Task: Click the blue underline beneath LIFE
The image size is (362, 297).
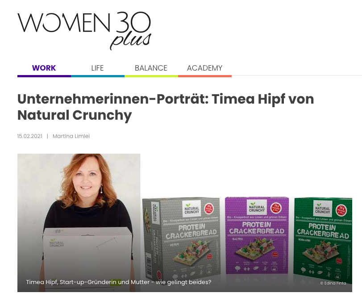Action: click(x=98, y=76)
